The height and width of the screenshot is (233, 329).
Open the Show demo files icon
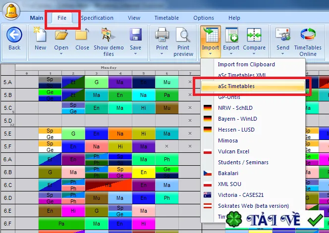[x=108, y=35]
